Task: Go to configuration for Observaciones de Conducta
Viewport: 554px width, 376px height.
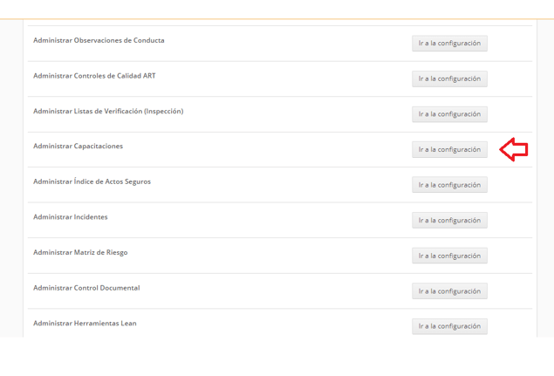Action: click(x=449, y=43)
